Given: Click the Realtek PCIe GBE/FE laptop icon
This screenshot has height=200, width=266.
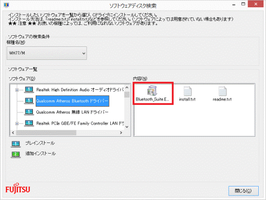Looking at the screenshot, I should tap(29, 123).
